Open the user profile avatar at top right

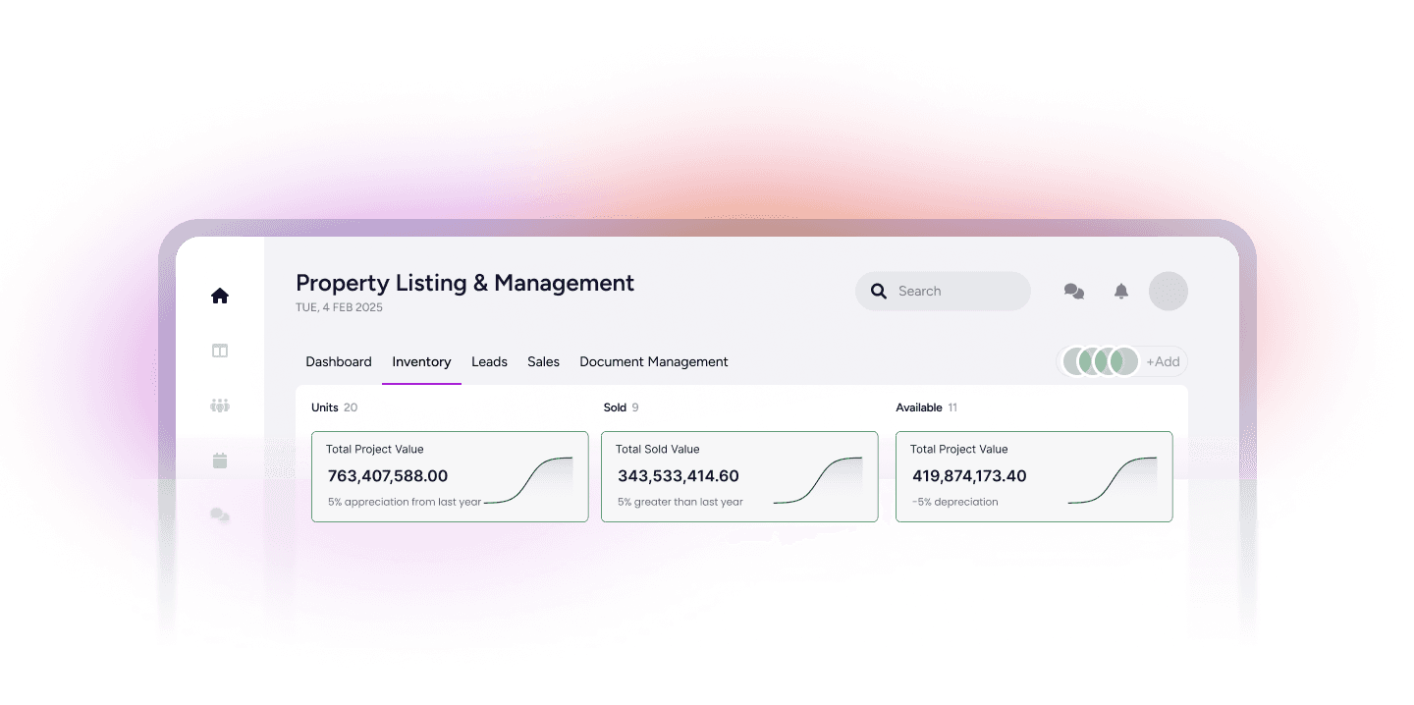pos(1169,292)
